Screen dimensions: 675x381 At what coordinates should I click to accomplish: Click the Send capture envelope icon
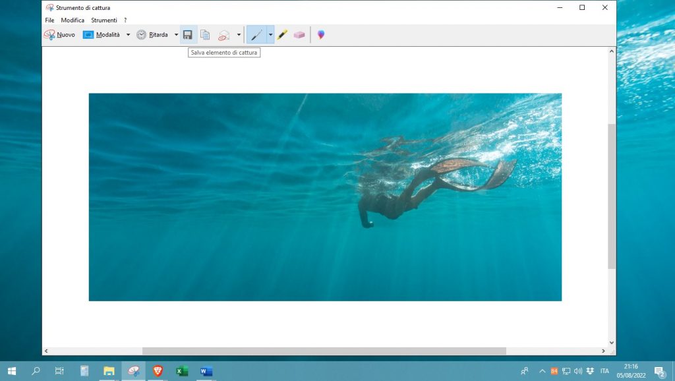224,35
